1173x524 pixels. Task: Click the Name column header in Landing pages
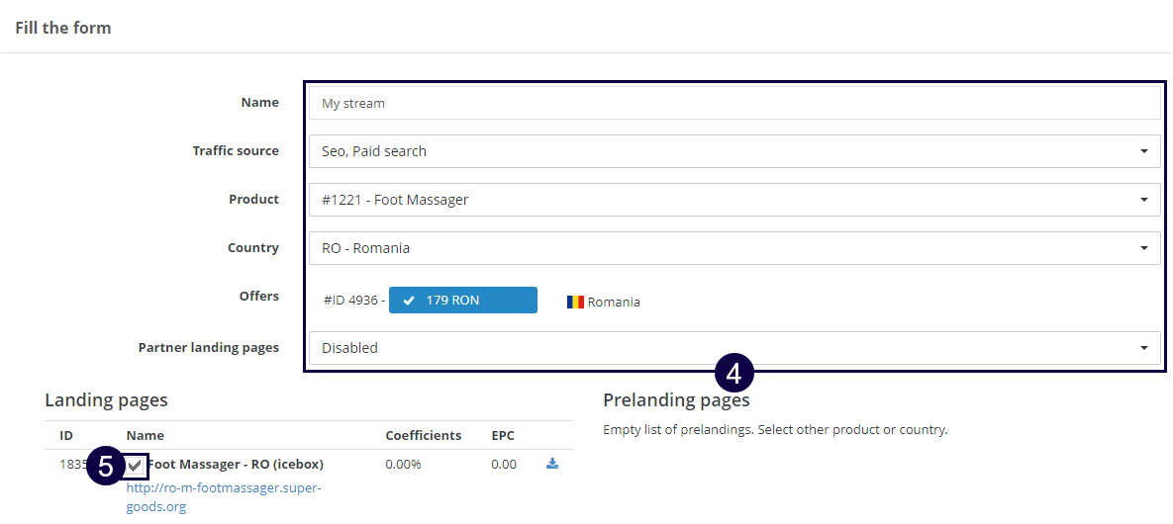(146, 435)
